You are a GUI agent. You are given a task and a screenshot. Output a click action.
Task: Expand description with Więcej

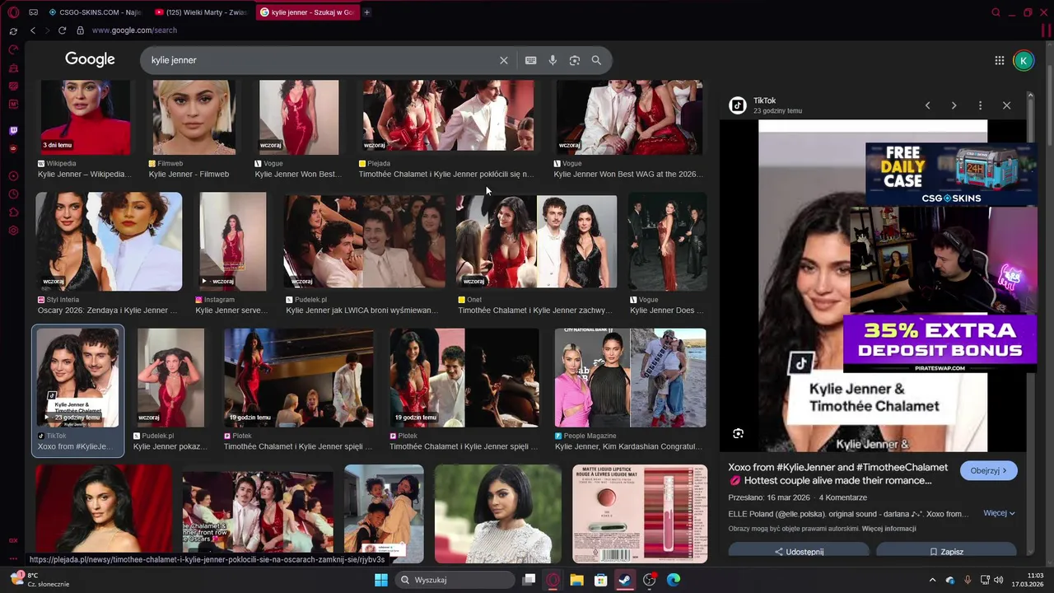tap(999, 513)
